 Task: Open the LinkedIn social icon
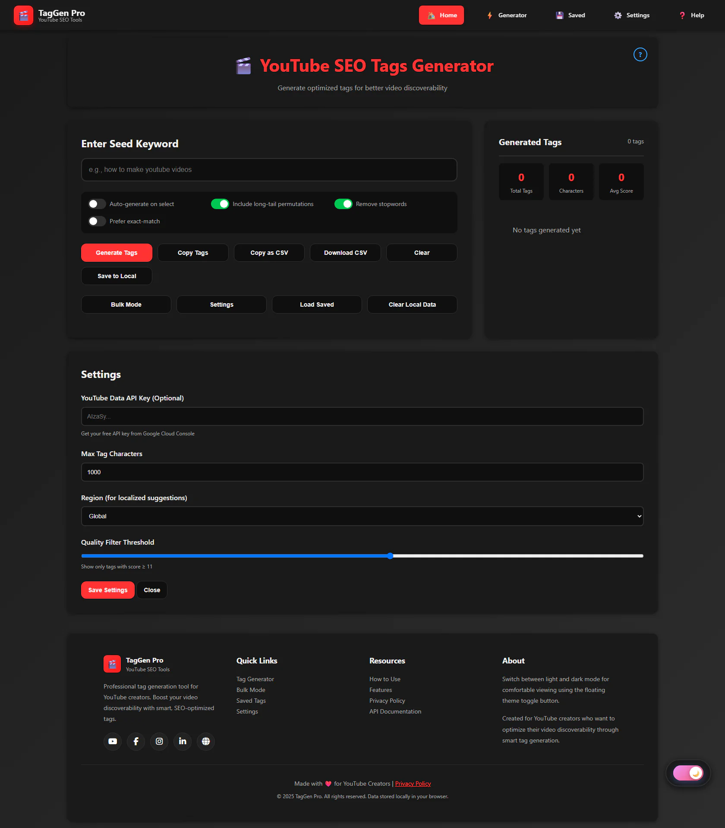[183, 741]
